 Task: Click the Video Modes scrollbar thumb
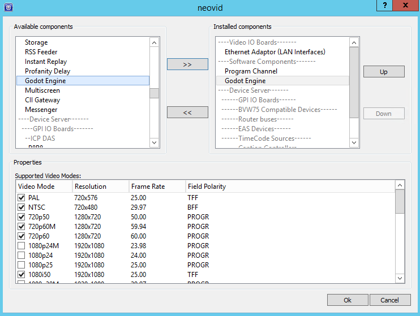click(400, 201)
